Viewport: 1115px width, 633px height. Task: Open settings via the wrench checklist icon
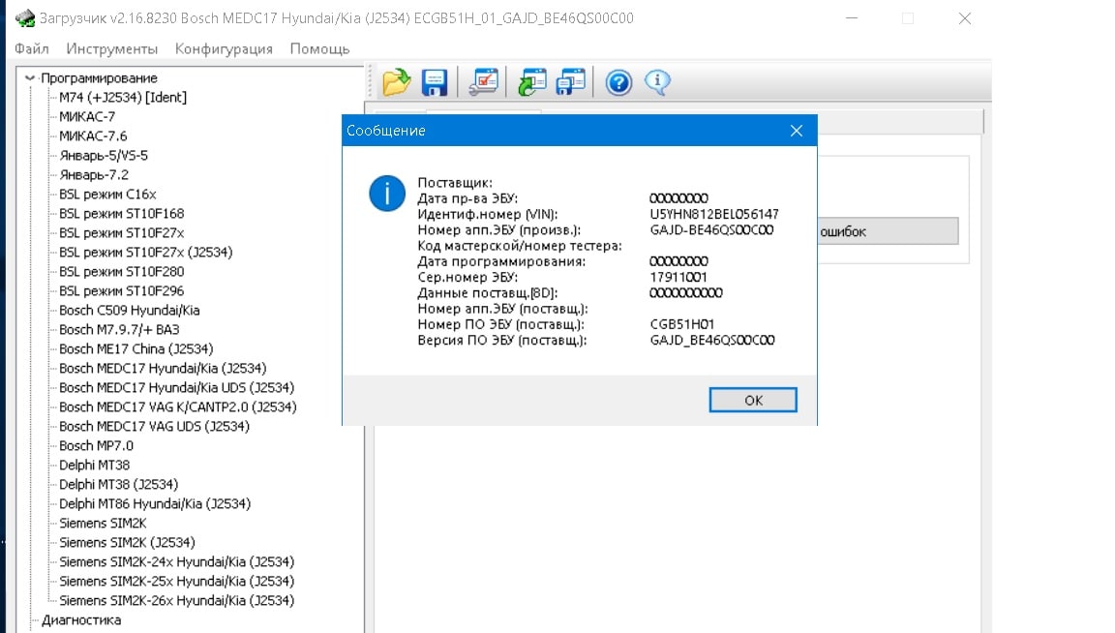(x=483, y=83)
